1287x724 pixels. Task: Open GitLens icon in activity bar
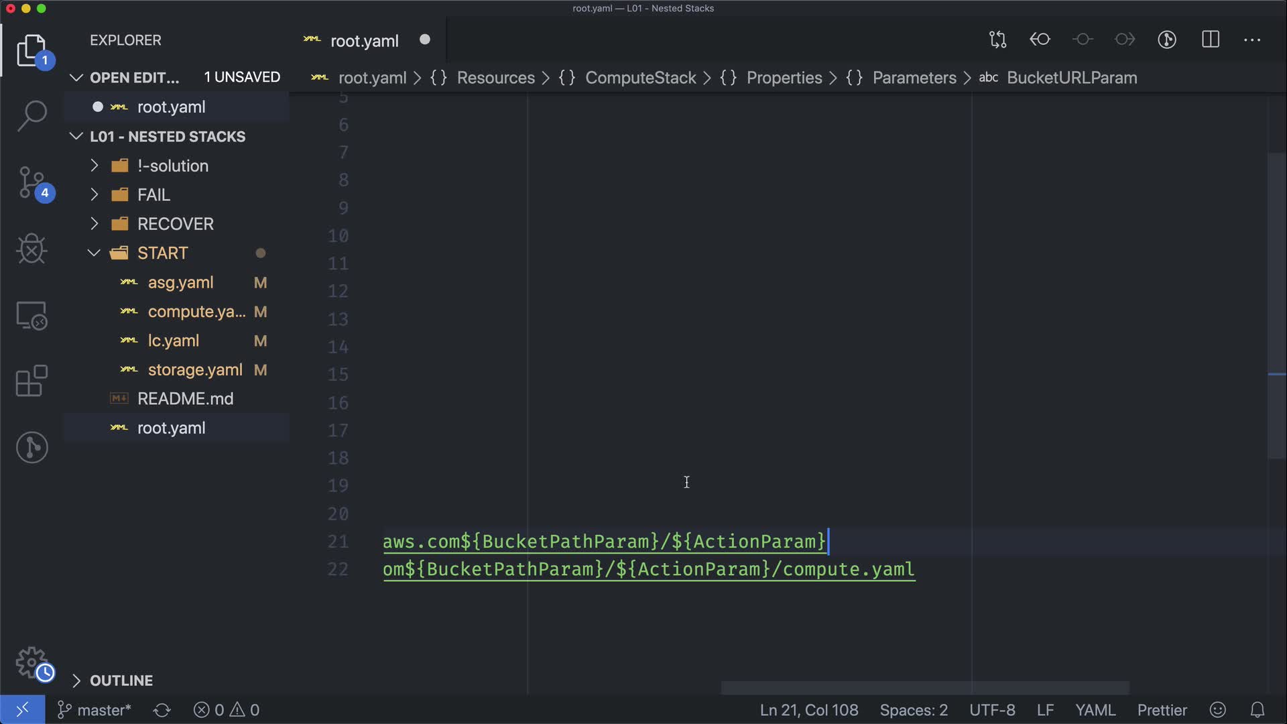coord(32,447)
